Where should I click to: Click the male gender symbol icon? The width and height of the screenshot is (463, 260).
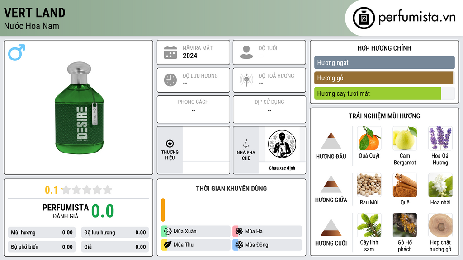pyautogui.click(x=17, y=52)
